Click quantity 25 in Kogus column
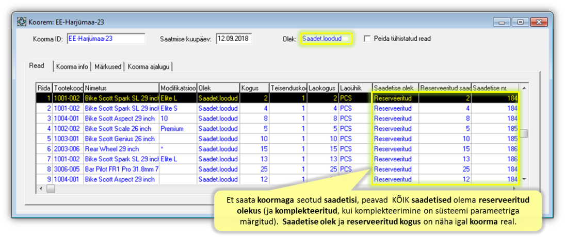 tap(255, 169)
